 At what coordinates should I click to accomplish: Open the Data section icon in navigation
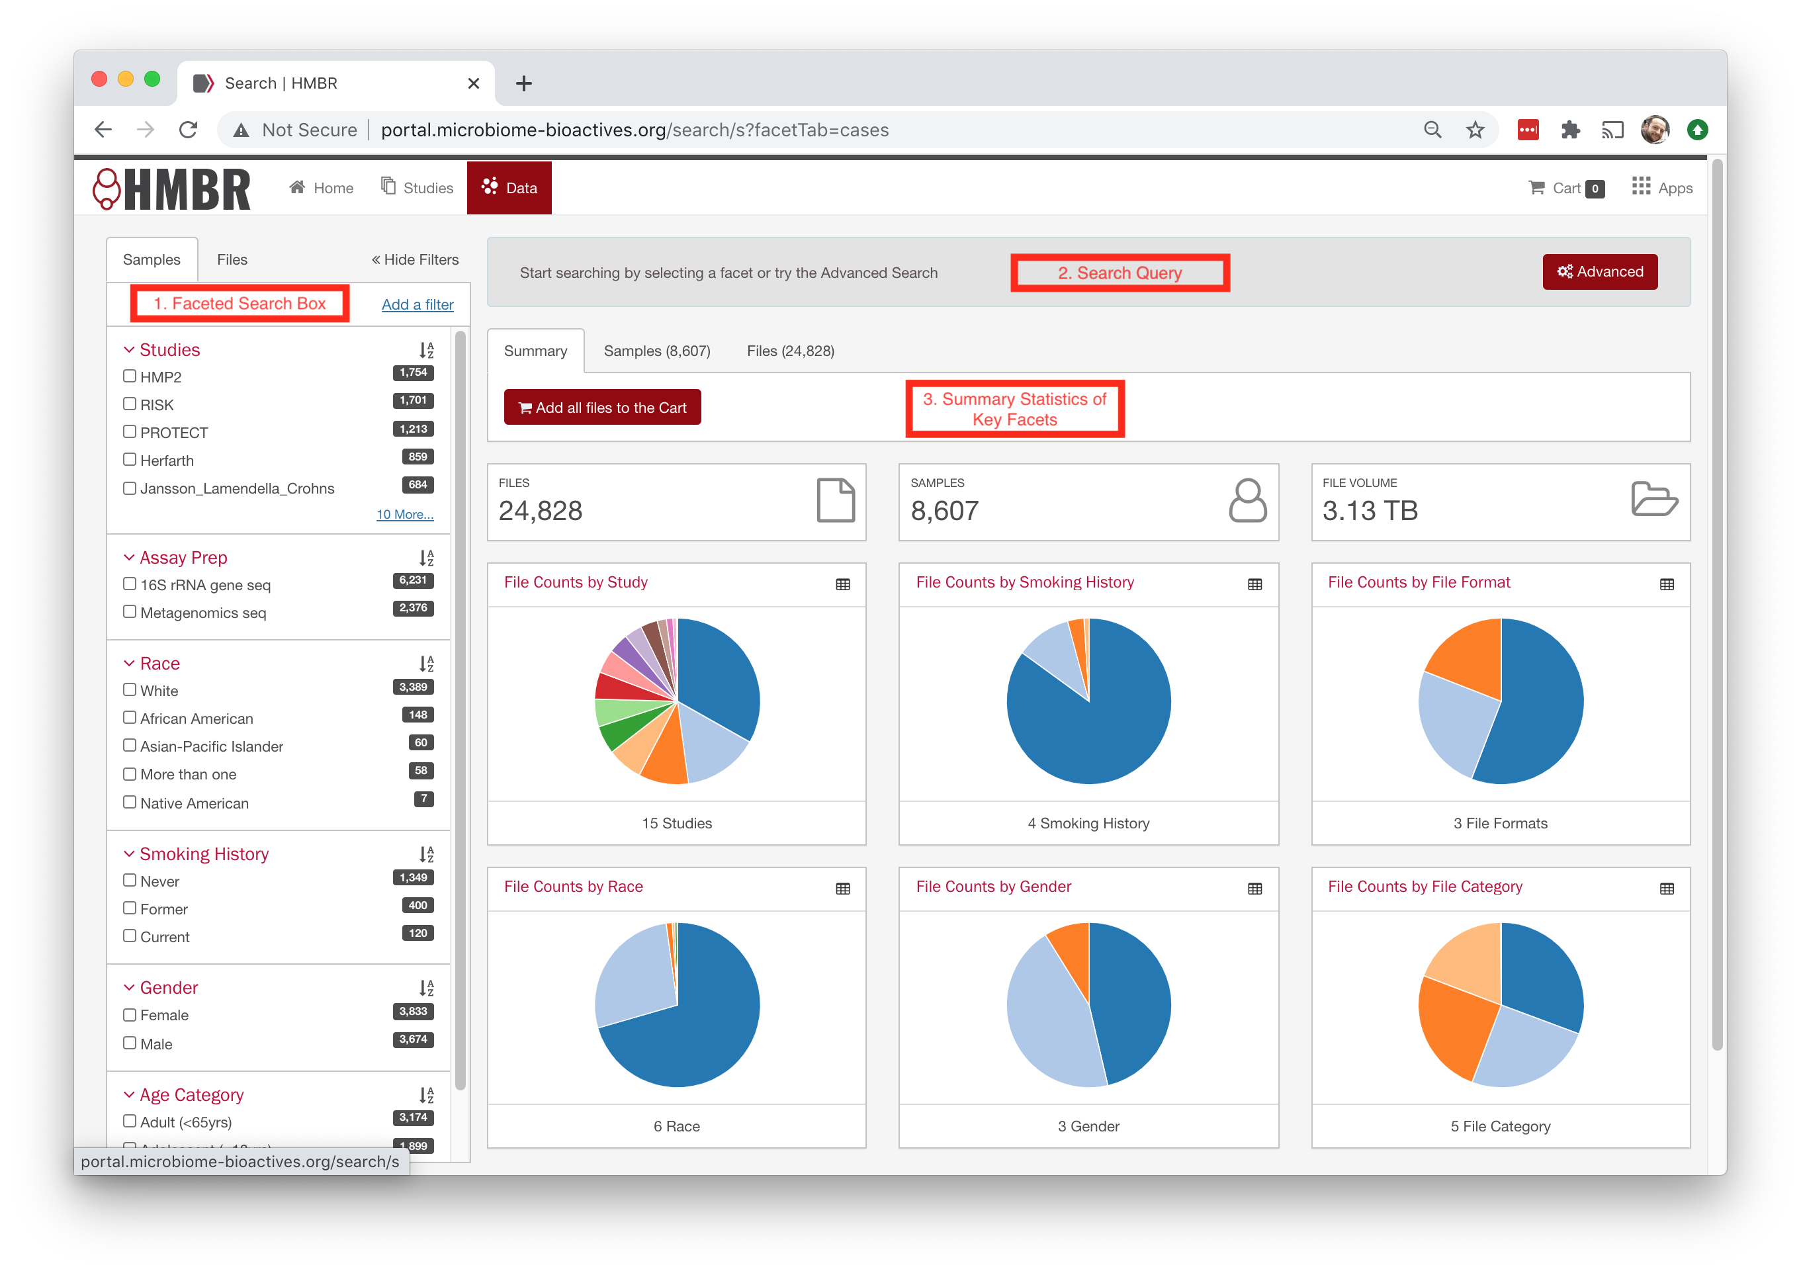point(491,187)
